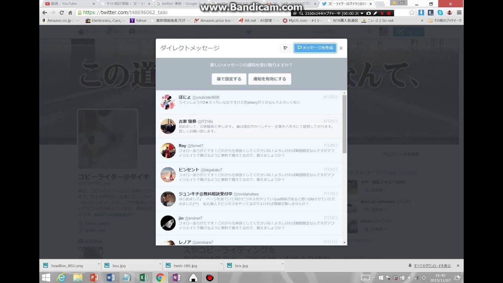503x283 pixels.
Task: Click すべてのダウンロードを表示 link
Action: coord(432,266)
